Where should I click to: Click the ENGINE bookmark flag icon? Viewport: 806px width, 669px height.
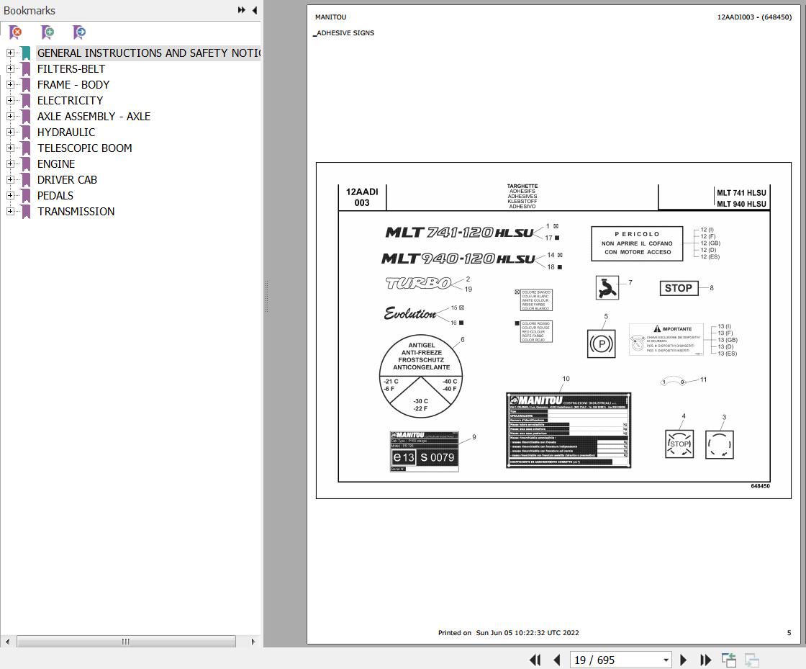(26, 164)
